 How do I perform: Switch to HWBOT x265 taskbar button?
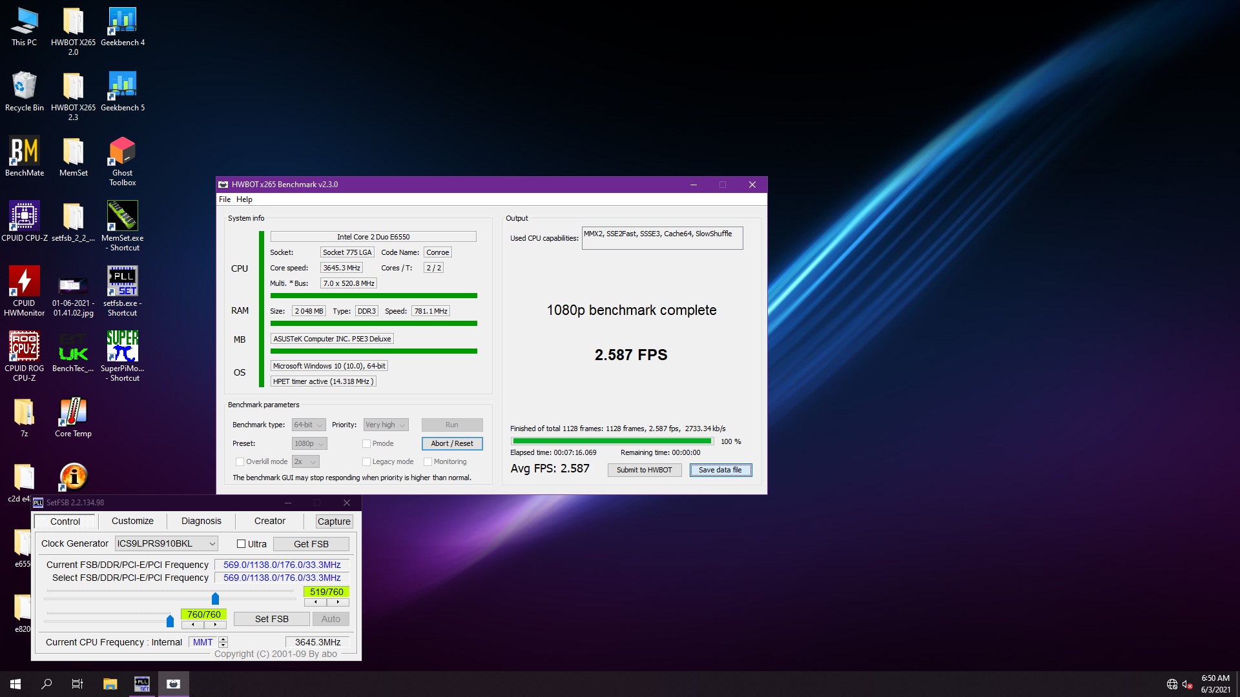point(173,684)
